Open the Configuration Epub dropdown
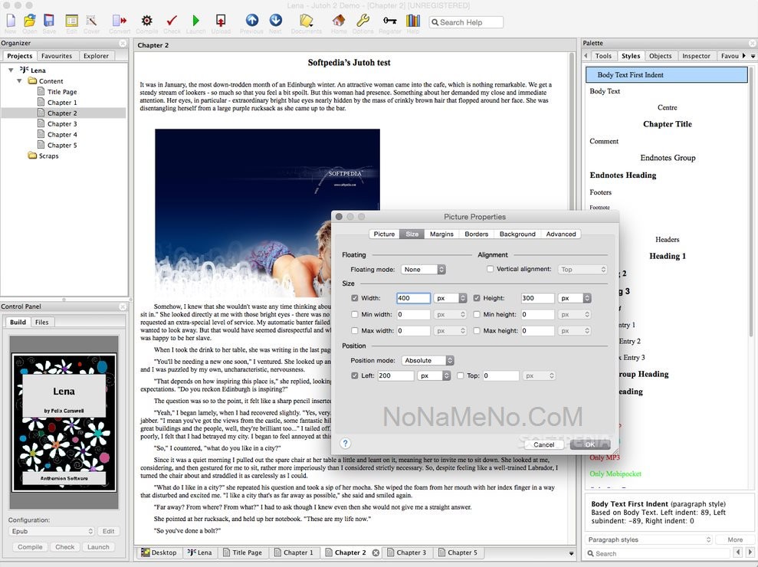This screenshot has height=567, width=758. [x=51, y=531]
